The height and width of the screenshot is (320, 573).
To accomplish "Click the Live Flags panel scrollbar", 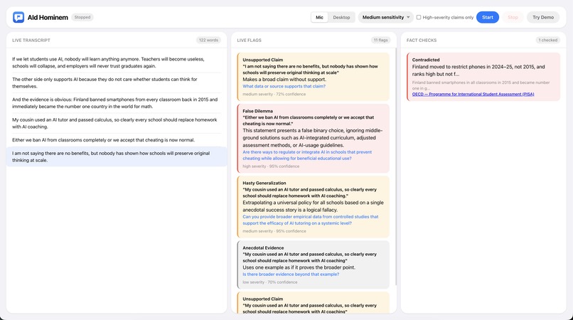I will click(395, 166).
